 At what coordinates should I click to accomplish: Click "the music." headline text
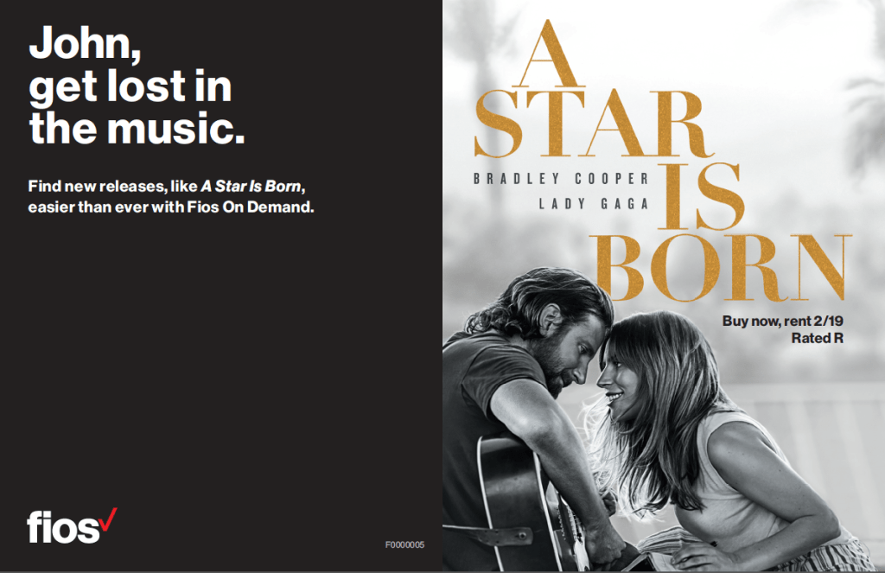coord(137,128)
